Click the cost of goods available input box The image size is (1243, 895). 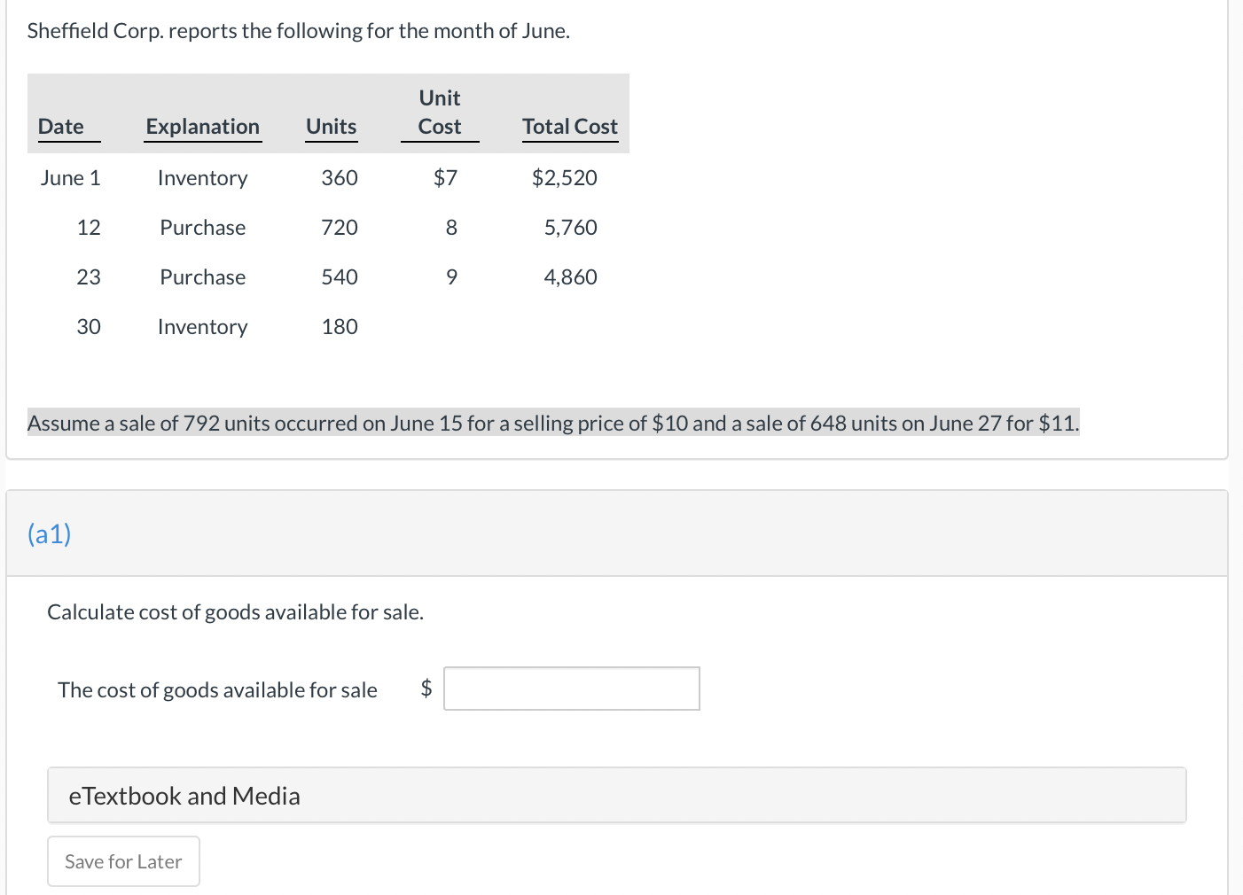pos(571,689)
